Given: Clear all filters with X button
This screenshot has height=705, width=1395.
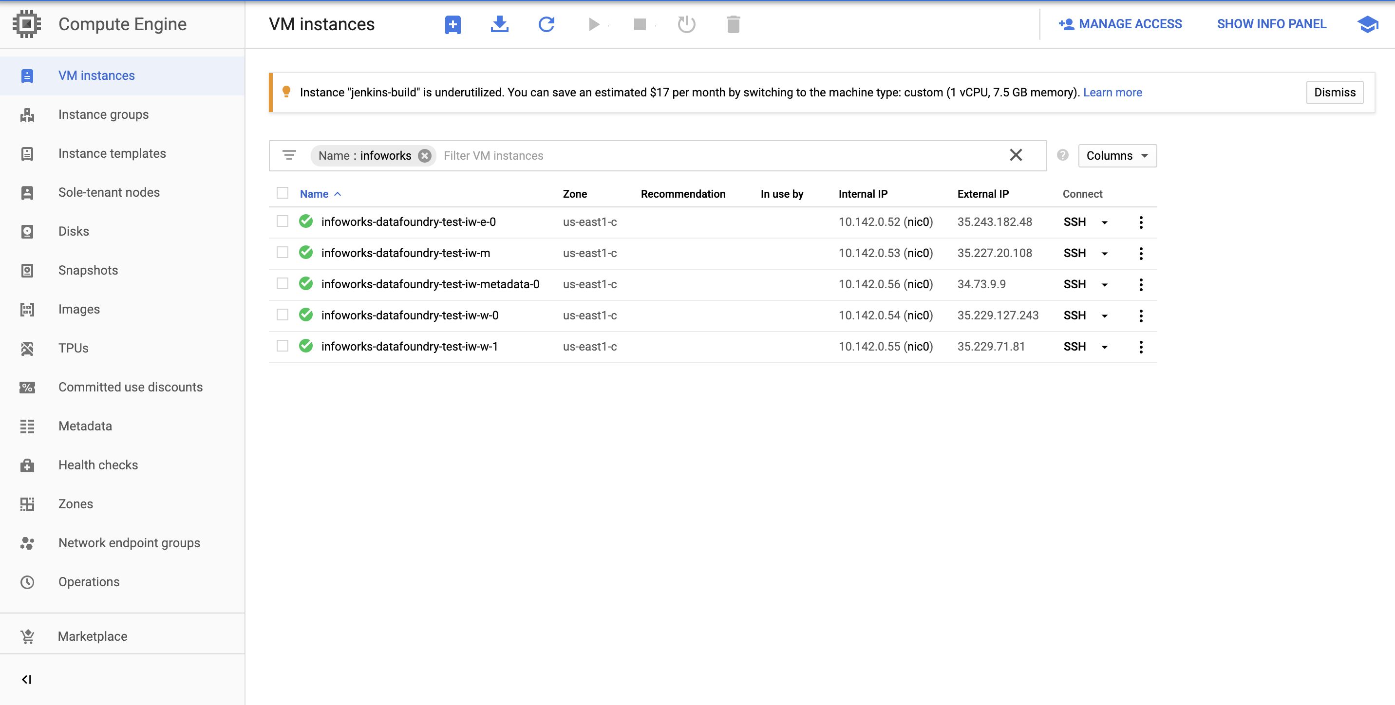Looking at the screenshot, I should coord(1016,155).
